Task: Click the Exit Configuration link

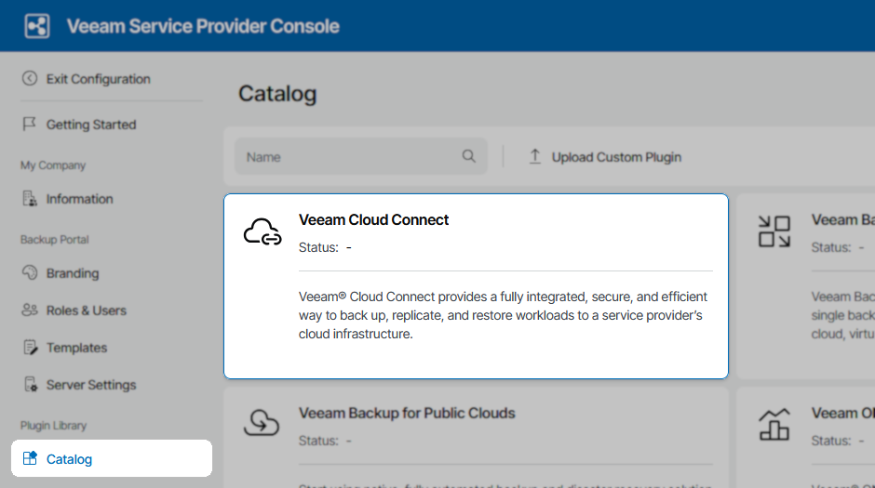Action: tap(99, 79)
